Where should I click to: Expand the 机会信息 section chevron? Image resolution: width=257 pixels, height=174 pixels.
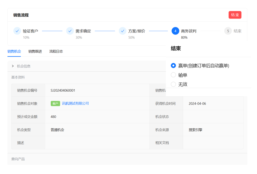tap(13, 66)
